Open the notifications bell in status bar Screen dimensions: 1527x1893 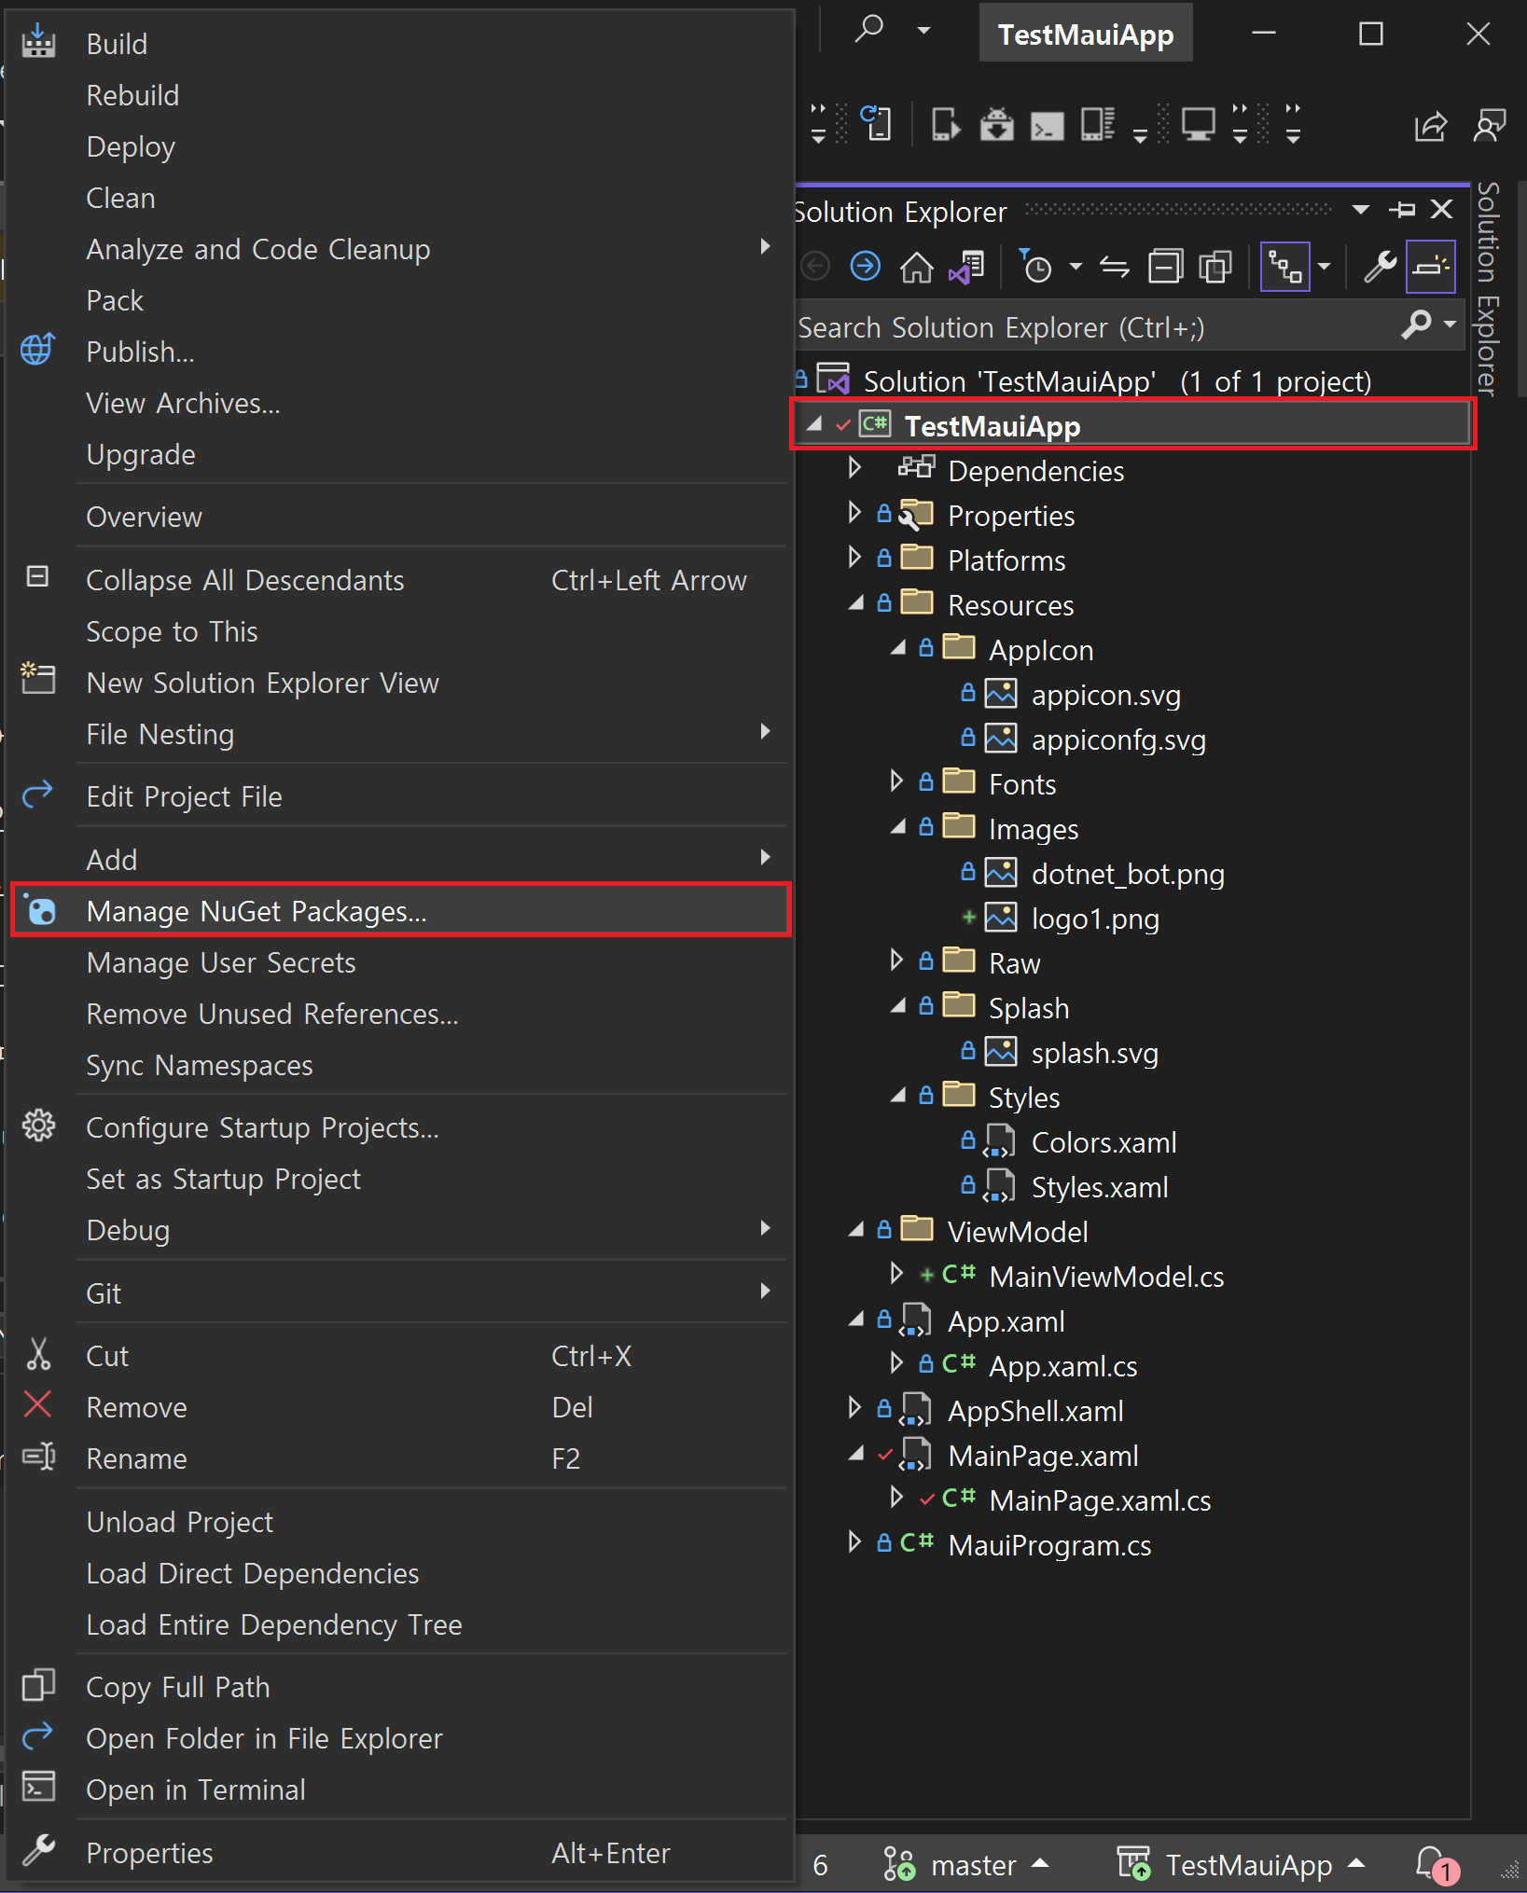(x=1432, y=1864)
